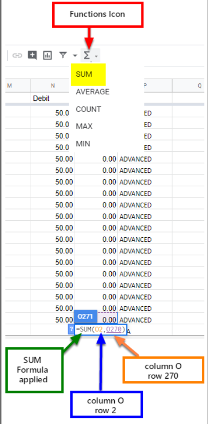Pick MIN from the functions list
Viewport: 208px width, 424px height.
click(x=83, y=144)
